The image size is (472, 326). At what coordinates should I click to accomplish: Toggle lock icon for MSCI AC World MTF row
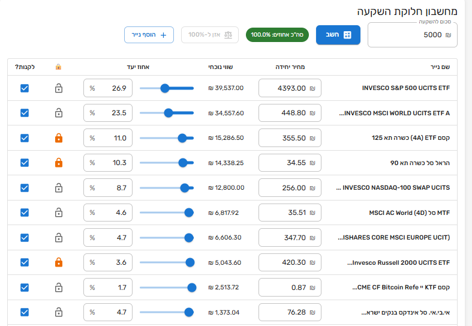point(58,213)
